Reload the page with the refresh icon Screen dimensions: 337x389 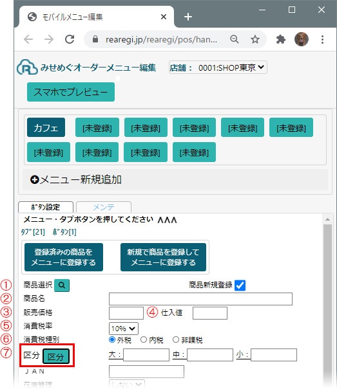click(x=70, y=39)
